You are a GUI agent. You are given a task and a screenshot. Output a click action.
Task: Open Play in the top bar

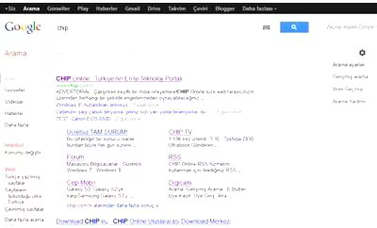[83, 9]
